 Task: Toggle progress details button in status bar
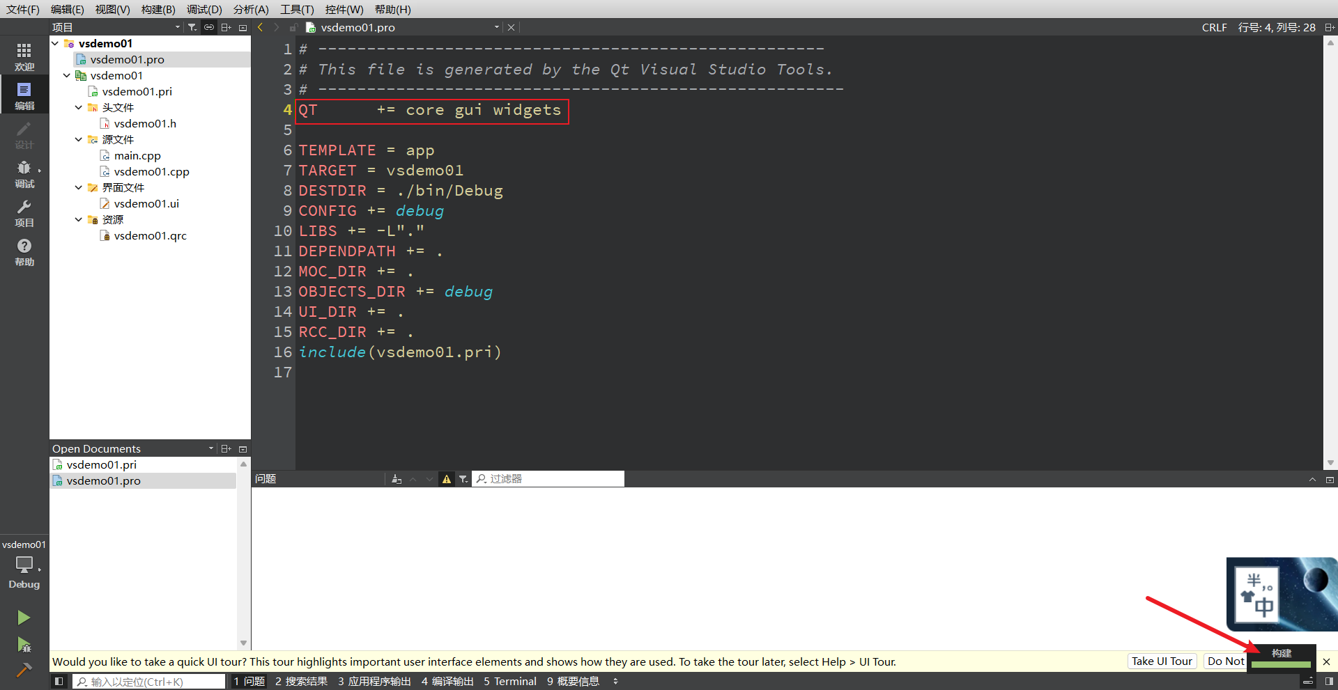point(1308,682)
